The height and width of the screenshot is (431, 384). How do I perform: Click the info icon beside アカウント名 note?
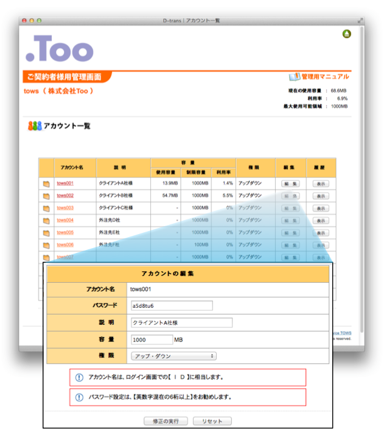pos(79,377)
